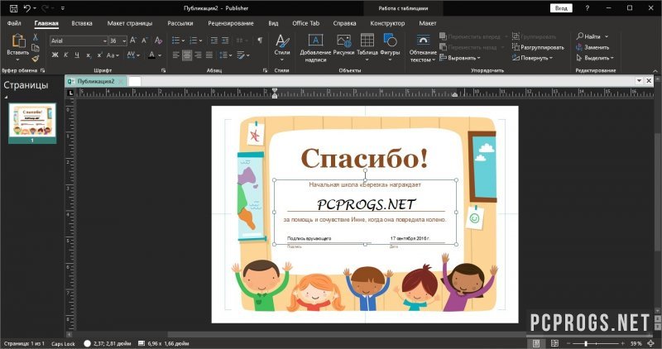Open the help question mark
This screenshot has width=662, height=349.
click(x=587, y=8)
